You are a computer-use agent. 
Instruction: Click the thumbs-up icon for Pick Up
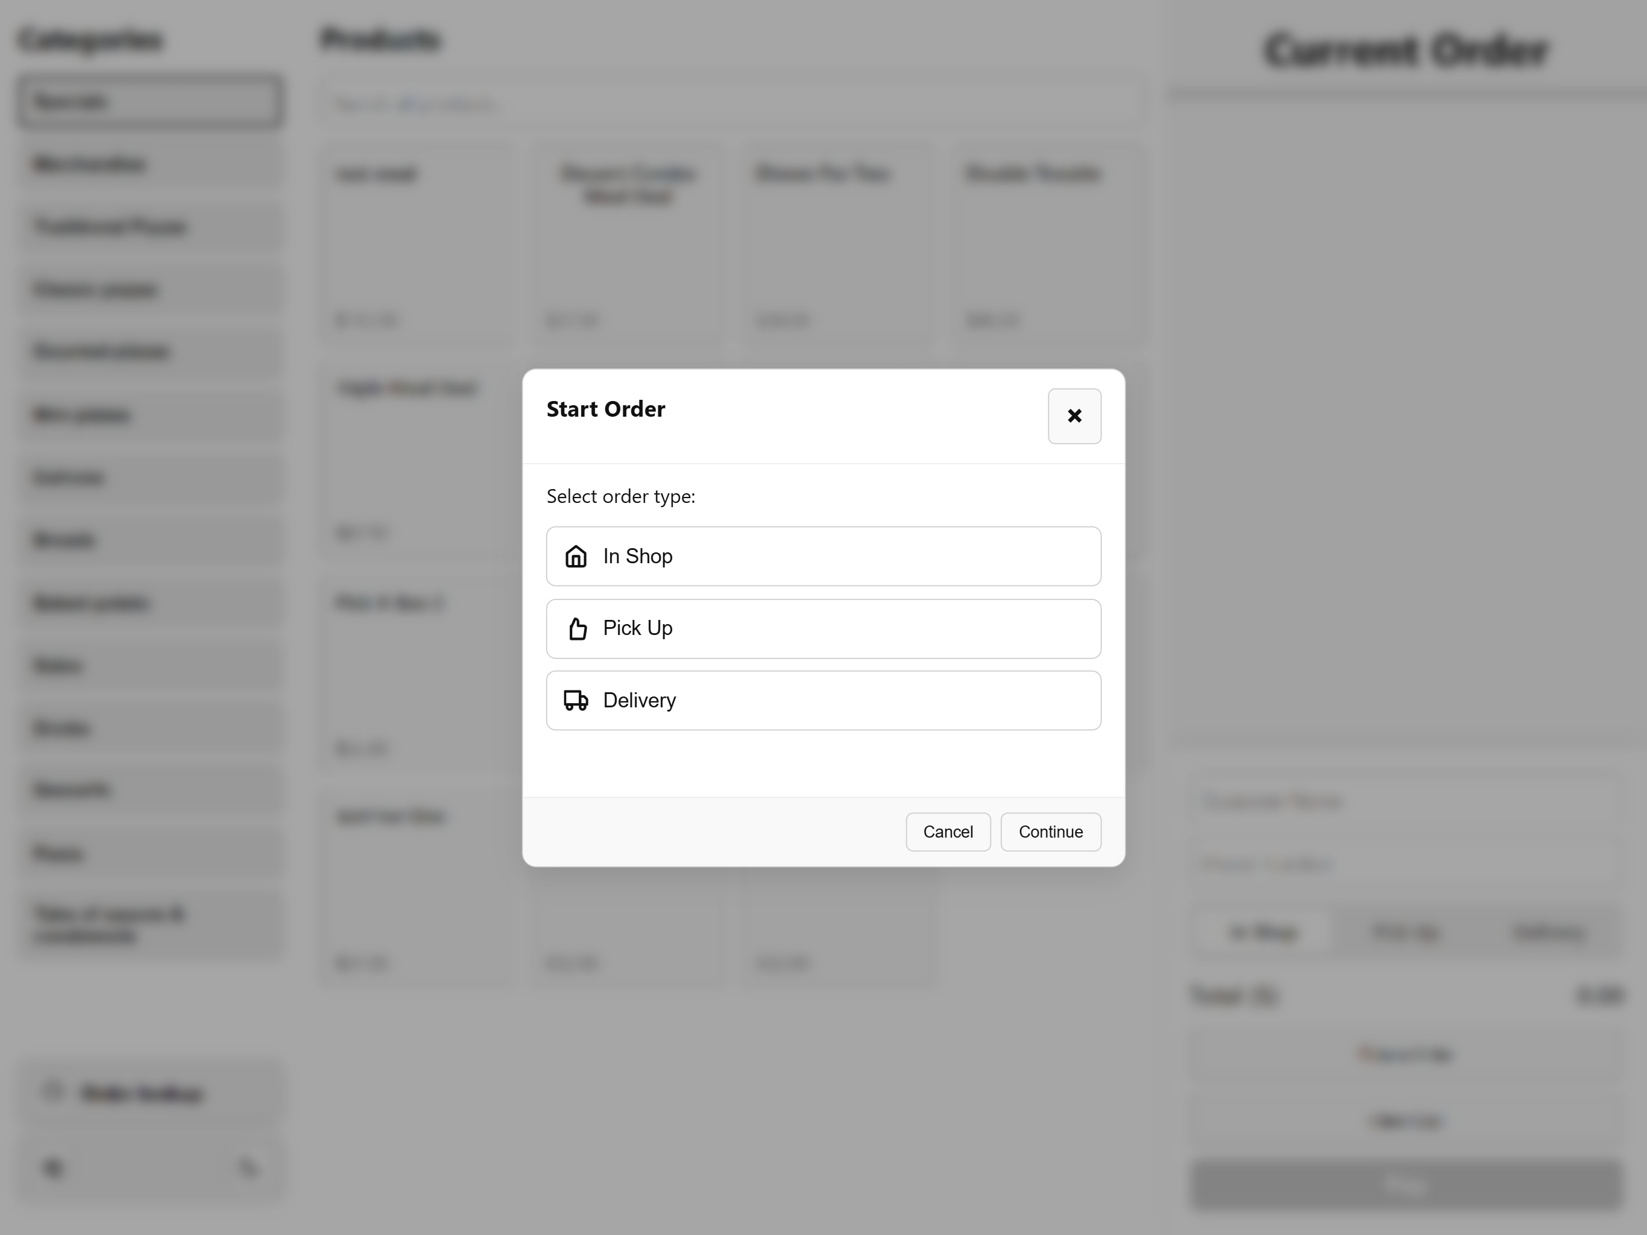pos(577,629)
